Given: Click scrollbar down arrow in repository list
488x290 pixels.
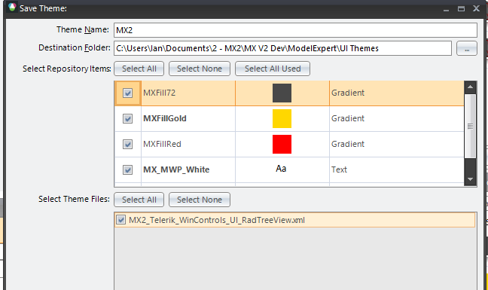Looking at the screenshot, I should (470, 179).
